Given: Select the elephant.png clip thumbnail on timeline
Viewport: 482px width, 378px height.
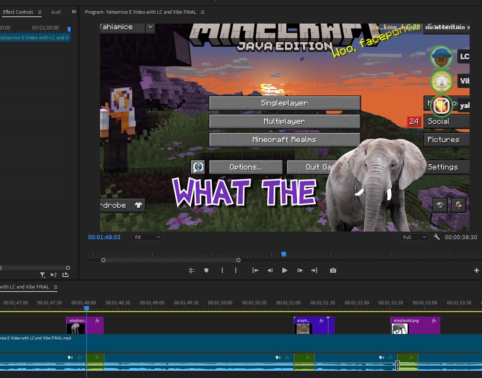Looking at the screenshot, I should [75, 328].
